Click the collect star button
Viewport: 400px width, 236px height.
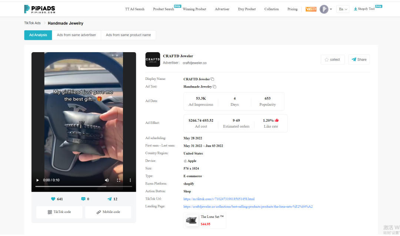pos(333,60)
